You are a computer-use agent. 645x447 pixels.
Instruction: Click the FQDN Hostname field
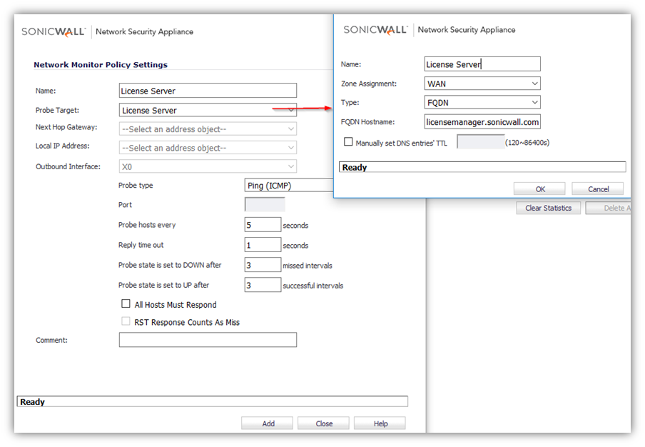(482, 122)
